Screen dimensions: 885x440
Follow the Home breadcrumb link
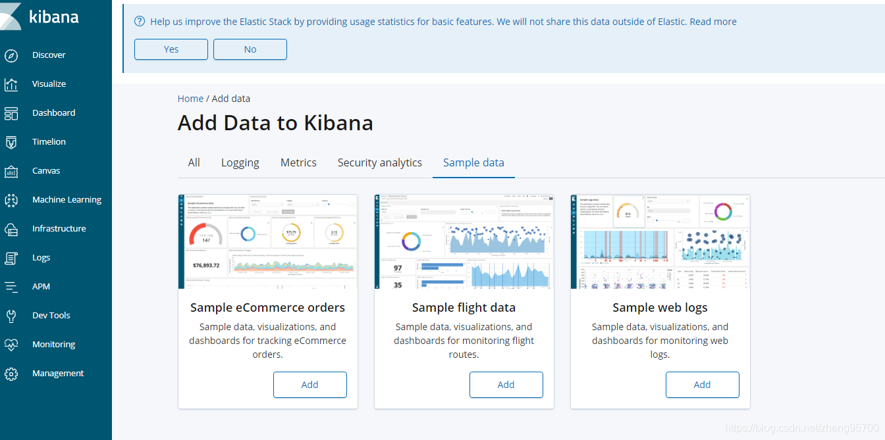[190, 99]
